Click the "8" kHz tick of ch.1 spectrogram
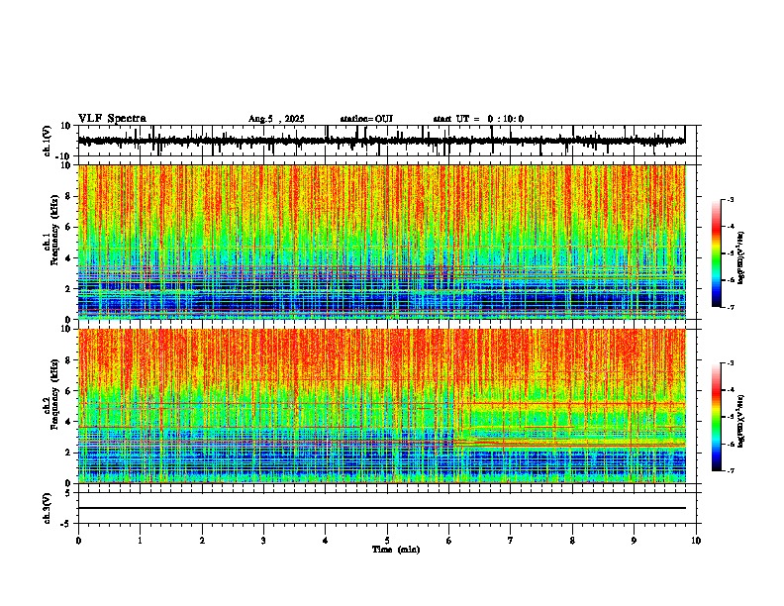The image size is (784, 606). [68, 196]
